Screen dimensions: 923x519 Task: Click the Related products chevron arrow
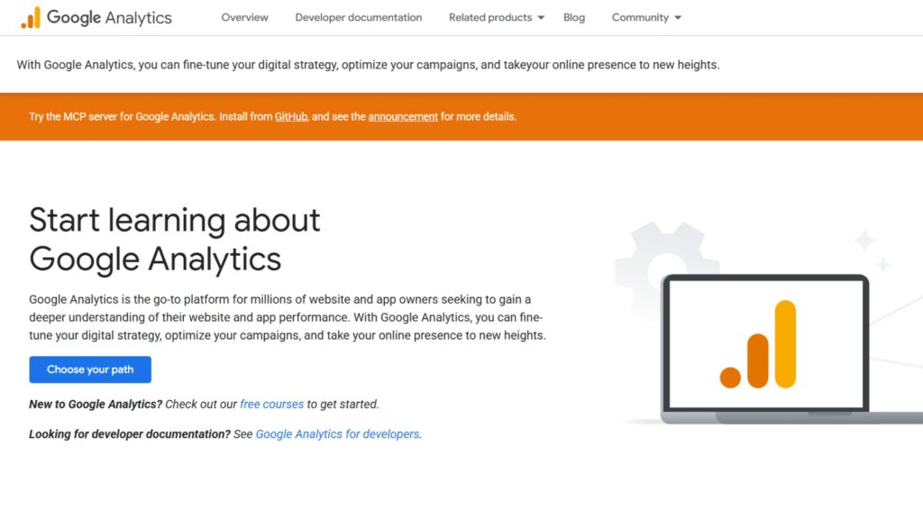click(543, 17)
